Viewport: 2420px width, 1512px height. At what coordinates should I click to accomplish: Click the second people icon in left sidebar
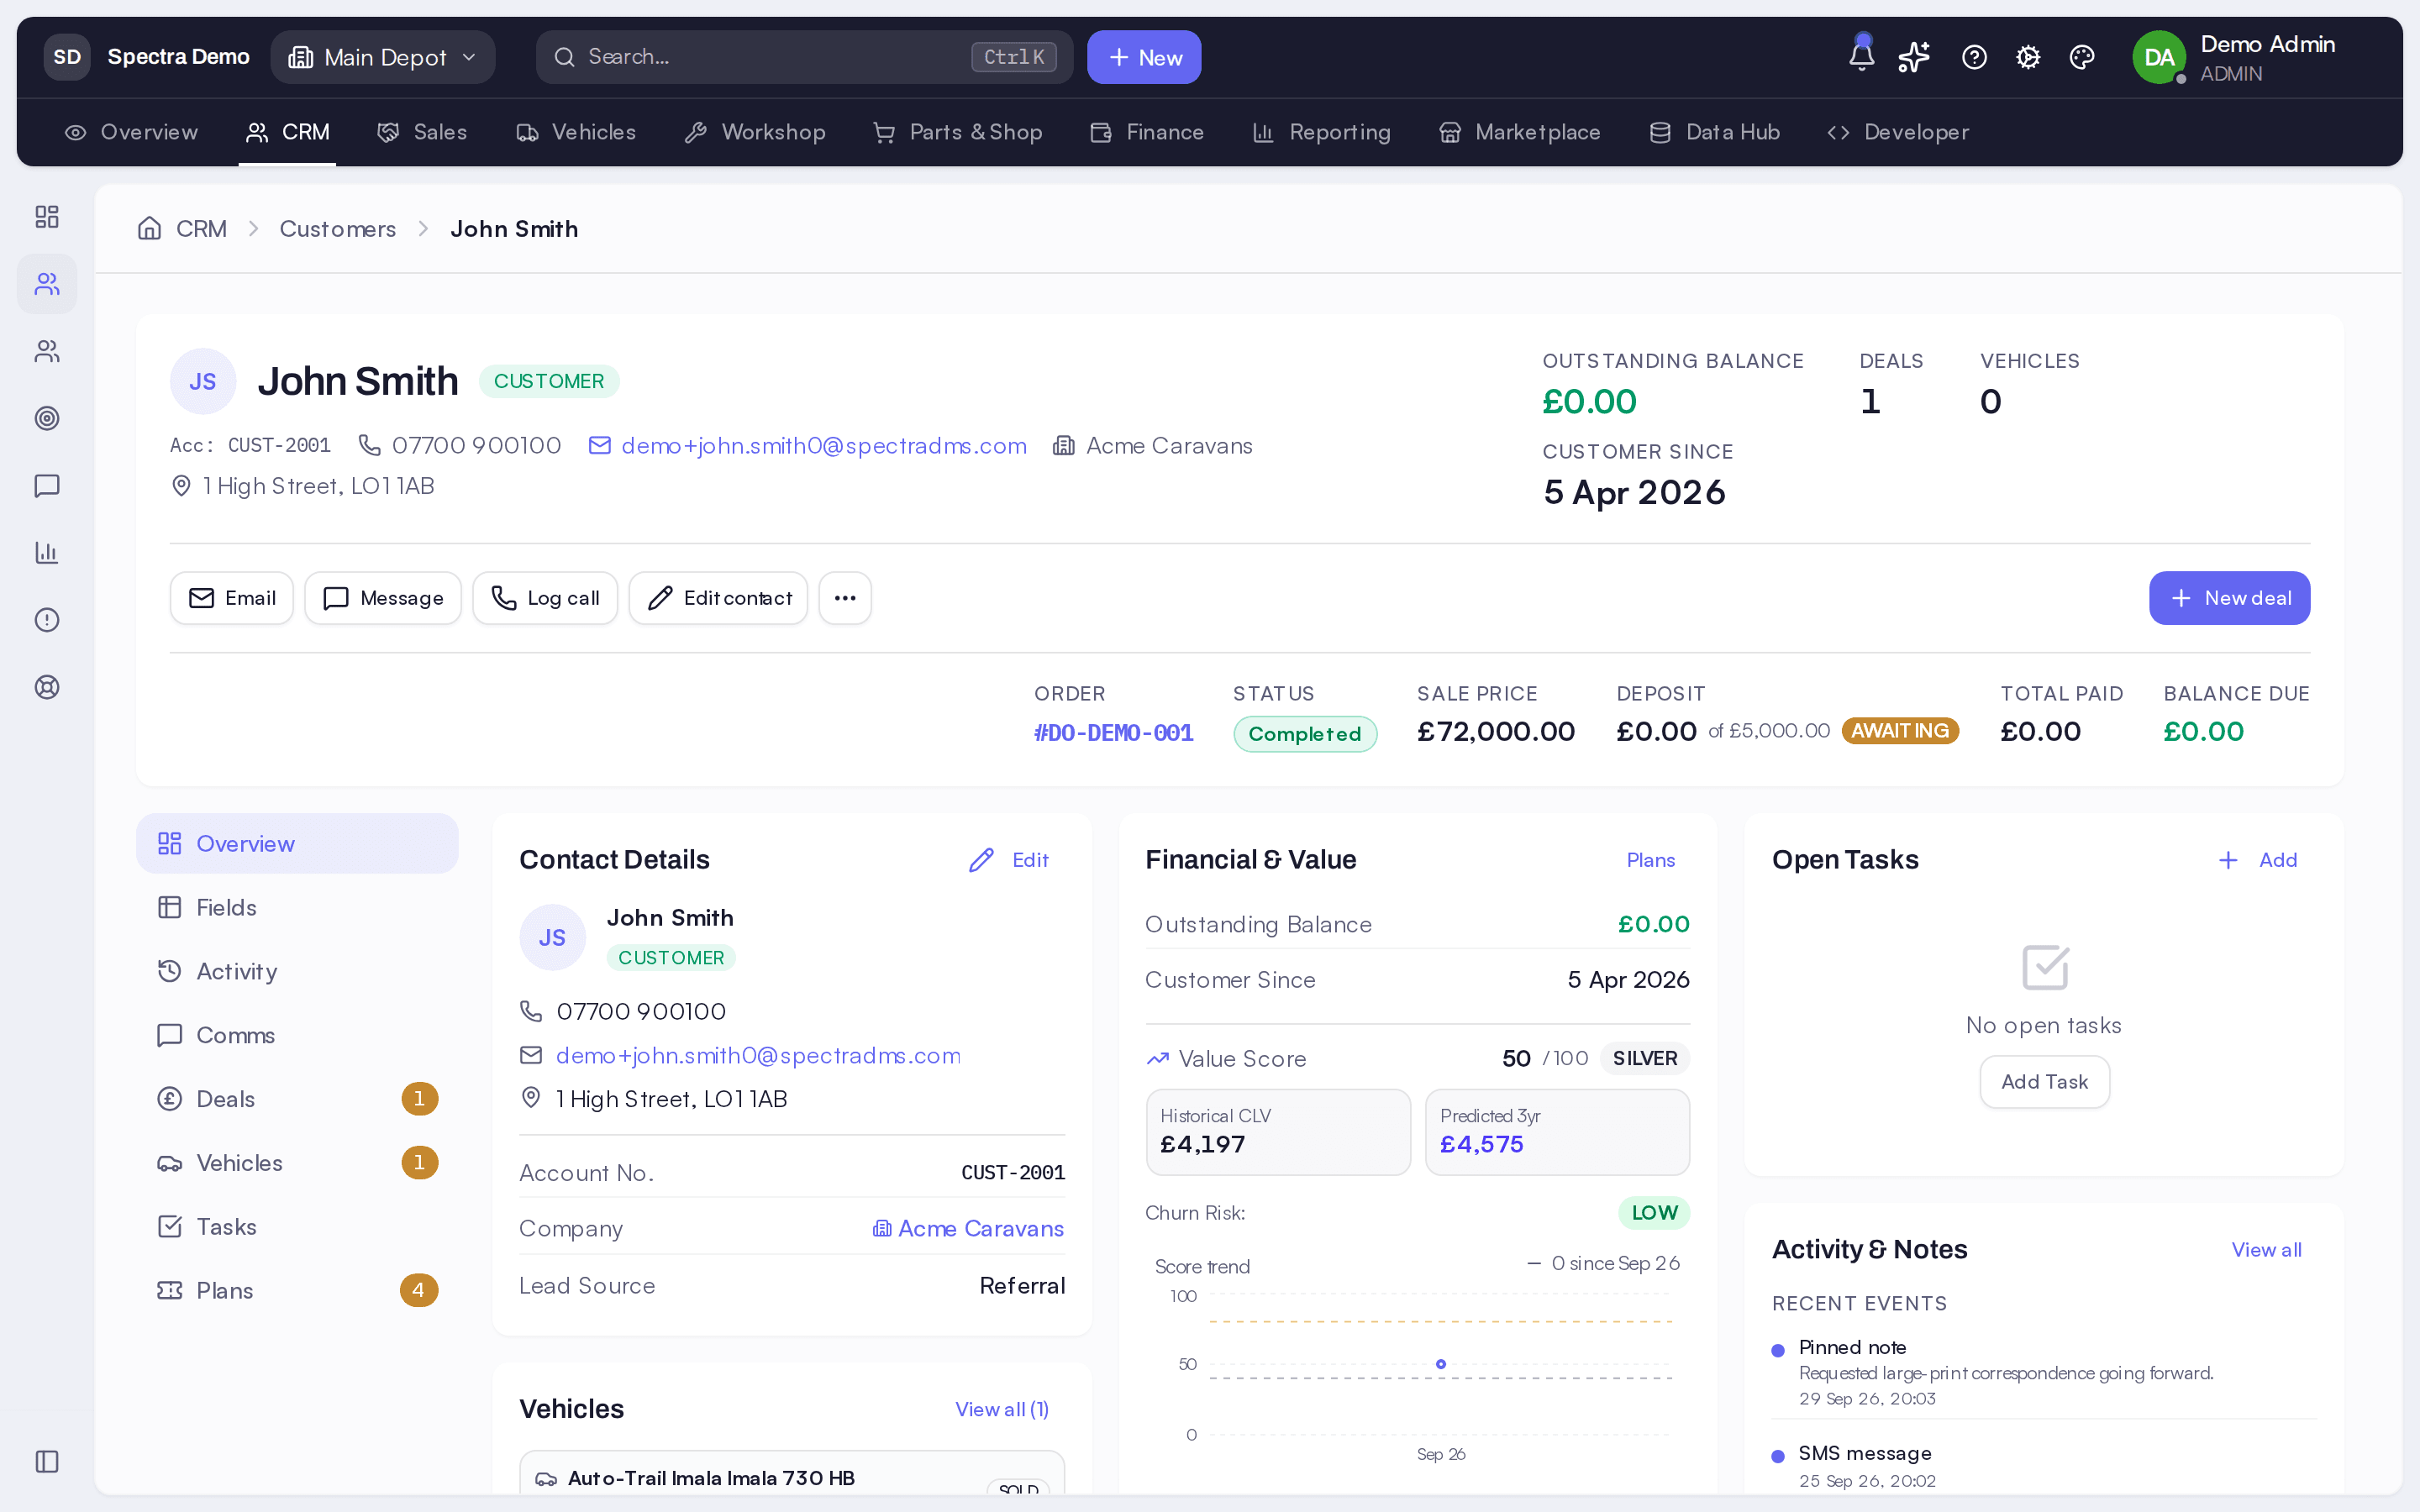point(47,351)
